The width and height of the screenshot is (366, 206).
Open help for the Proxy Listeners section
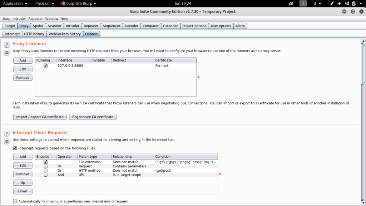click(x=6, y=45)
